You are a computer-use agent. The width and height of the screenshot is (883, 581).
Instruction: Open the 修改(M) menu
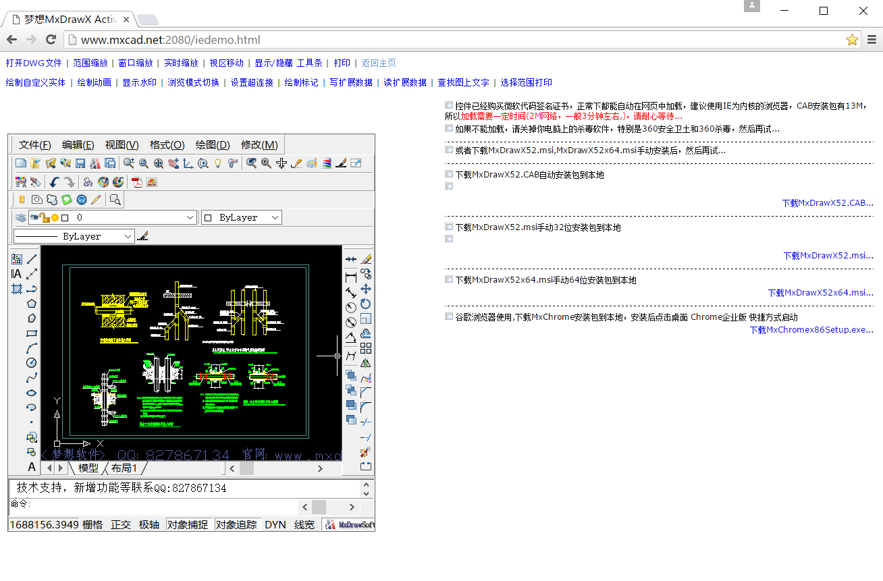click(x=259, y=145)
